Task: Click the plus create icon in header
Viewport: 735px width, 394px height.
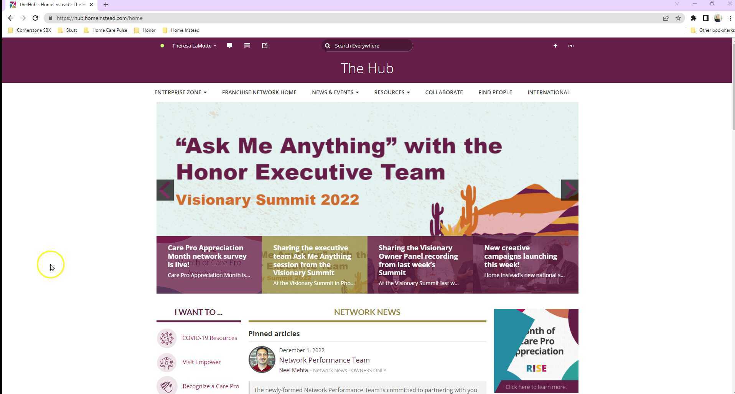Action: point(555,46)
